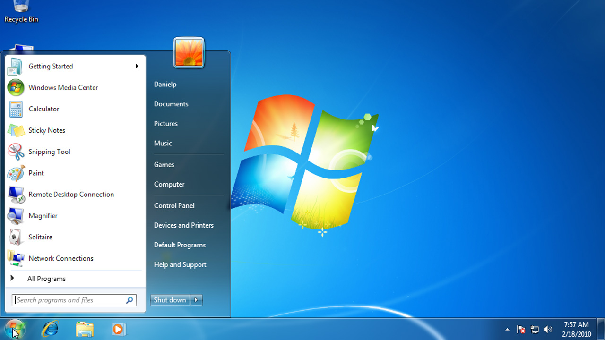
Task: Expand the Getting Started submenu
Action: click(51, 66)
